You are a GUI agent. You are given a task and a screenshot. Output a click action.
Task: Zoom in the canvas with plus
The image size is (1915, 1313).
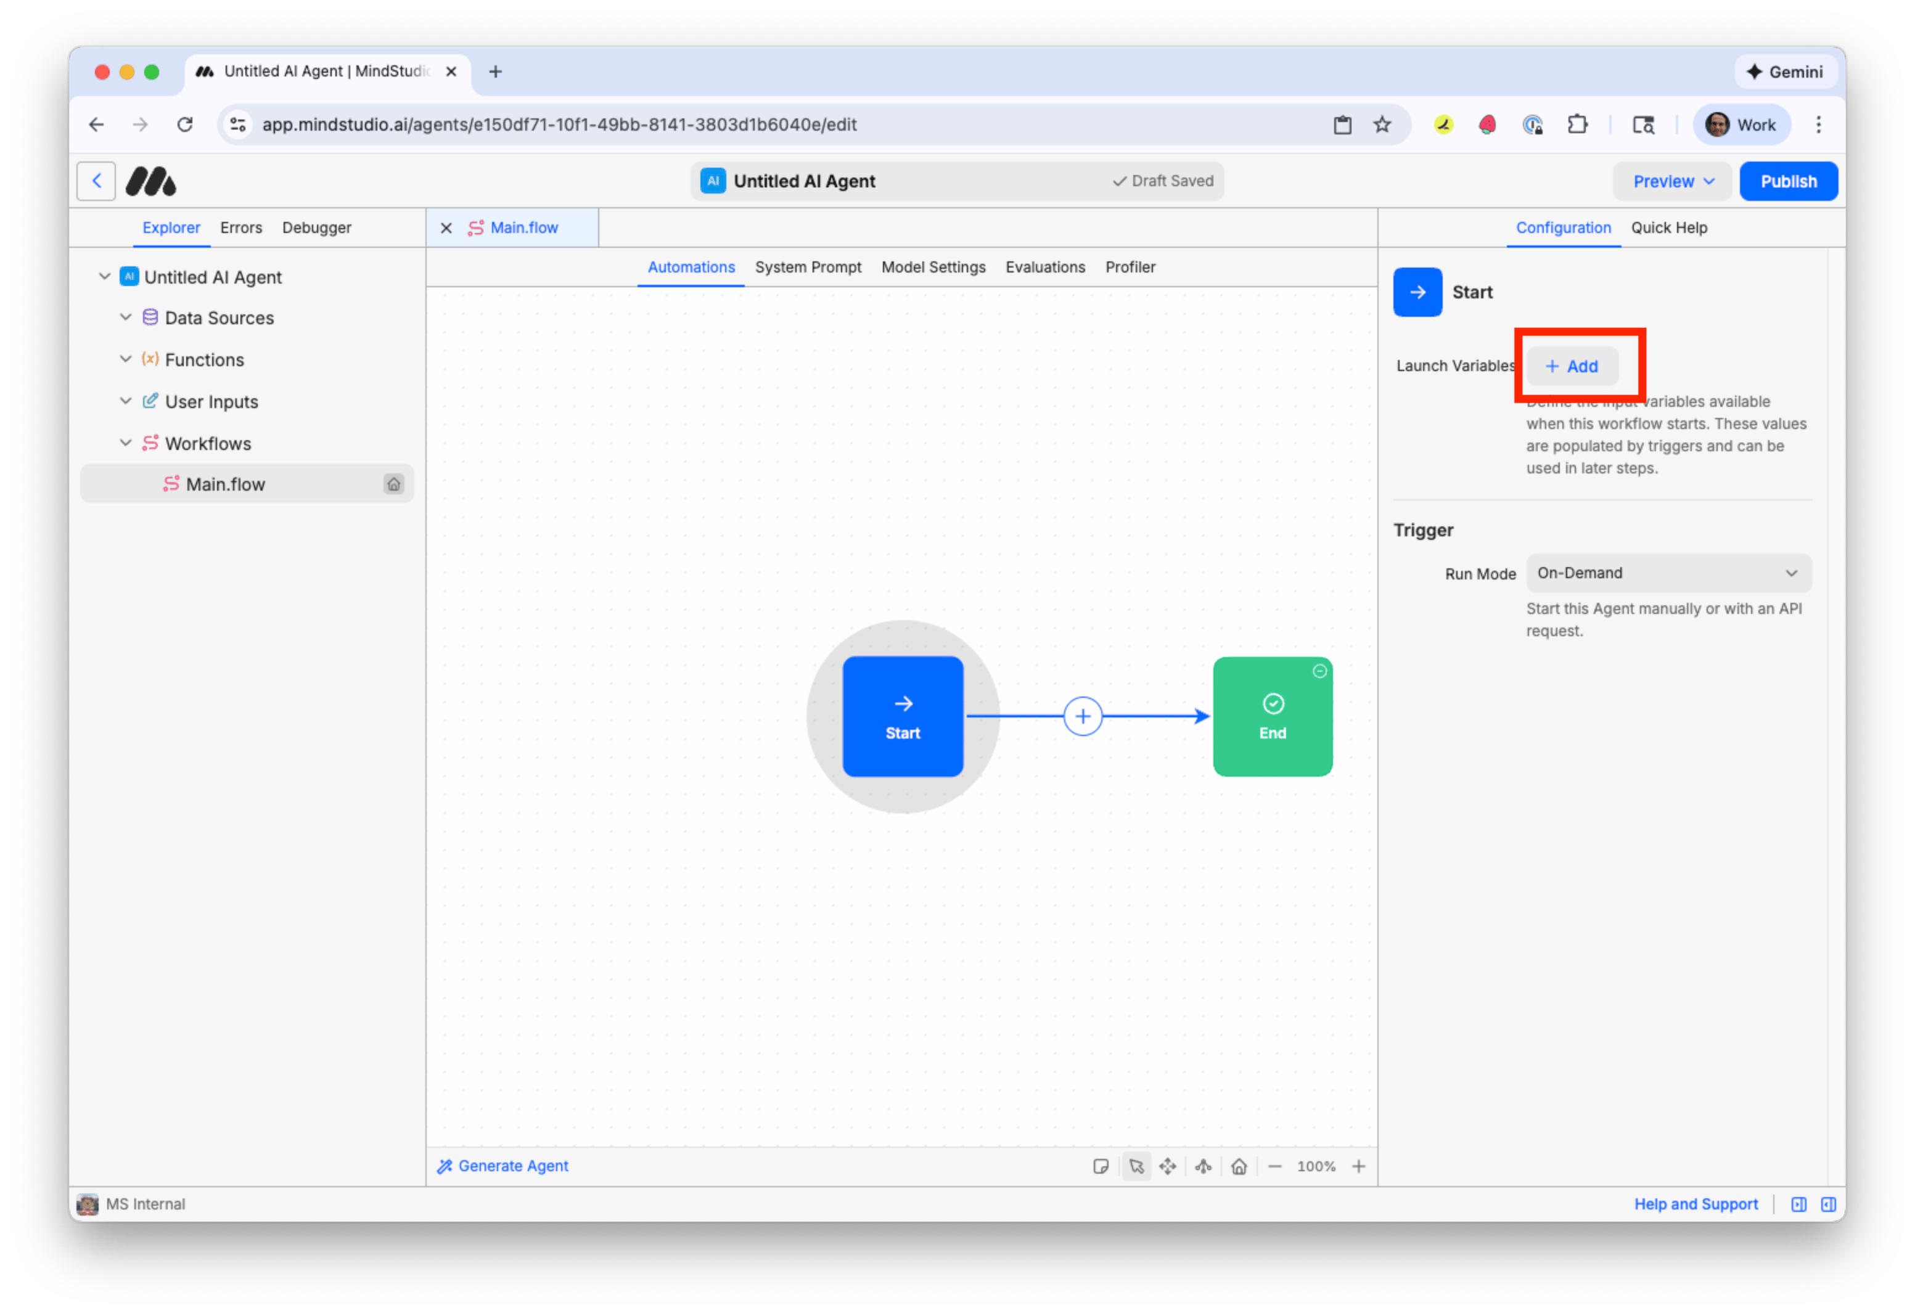coord(1359,1166)
